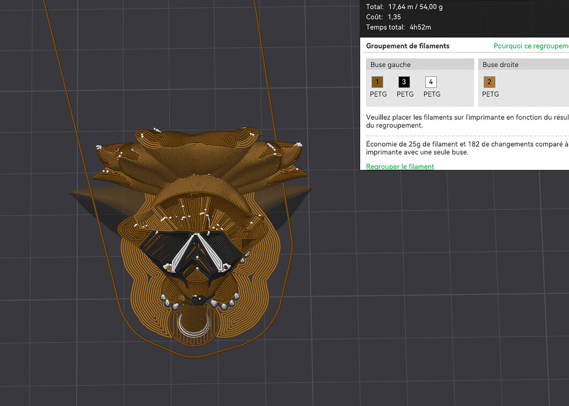Click the PETG label under filament 2
This screenshot has height=406, width=569.
490,94
